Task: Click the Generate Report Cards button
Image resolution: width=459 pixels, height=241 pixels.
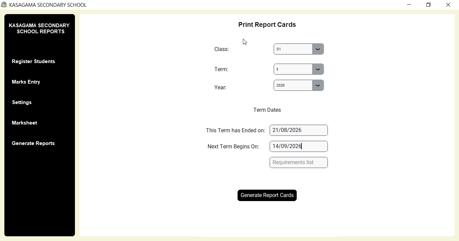Action: (x=267, y=195)
